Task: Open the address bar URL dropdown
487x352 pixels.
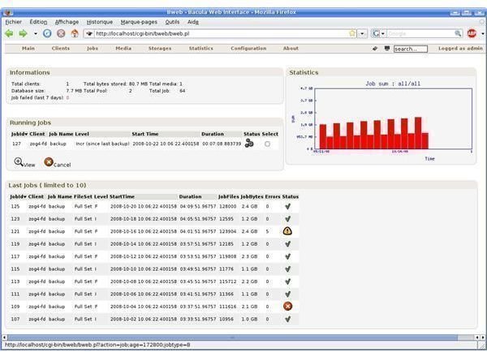Action: [362, 33]
